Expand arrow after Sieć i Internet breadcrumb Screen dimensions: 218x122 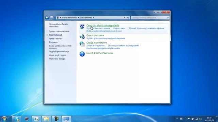tap(93, 18)
